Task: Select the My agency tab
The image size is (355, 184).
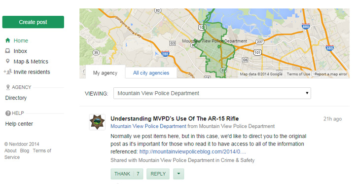Action: click(x=106, y=73)
